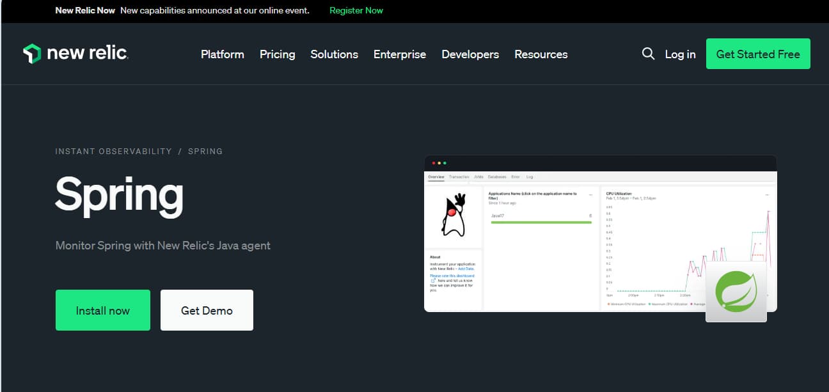Expand the Solutions navigation menu
829x392 pixels.
(x=334, y=54)
